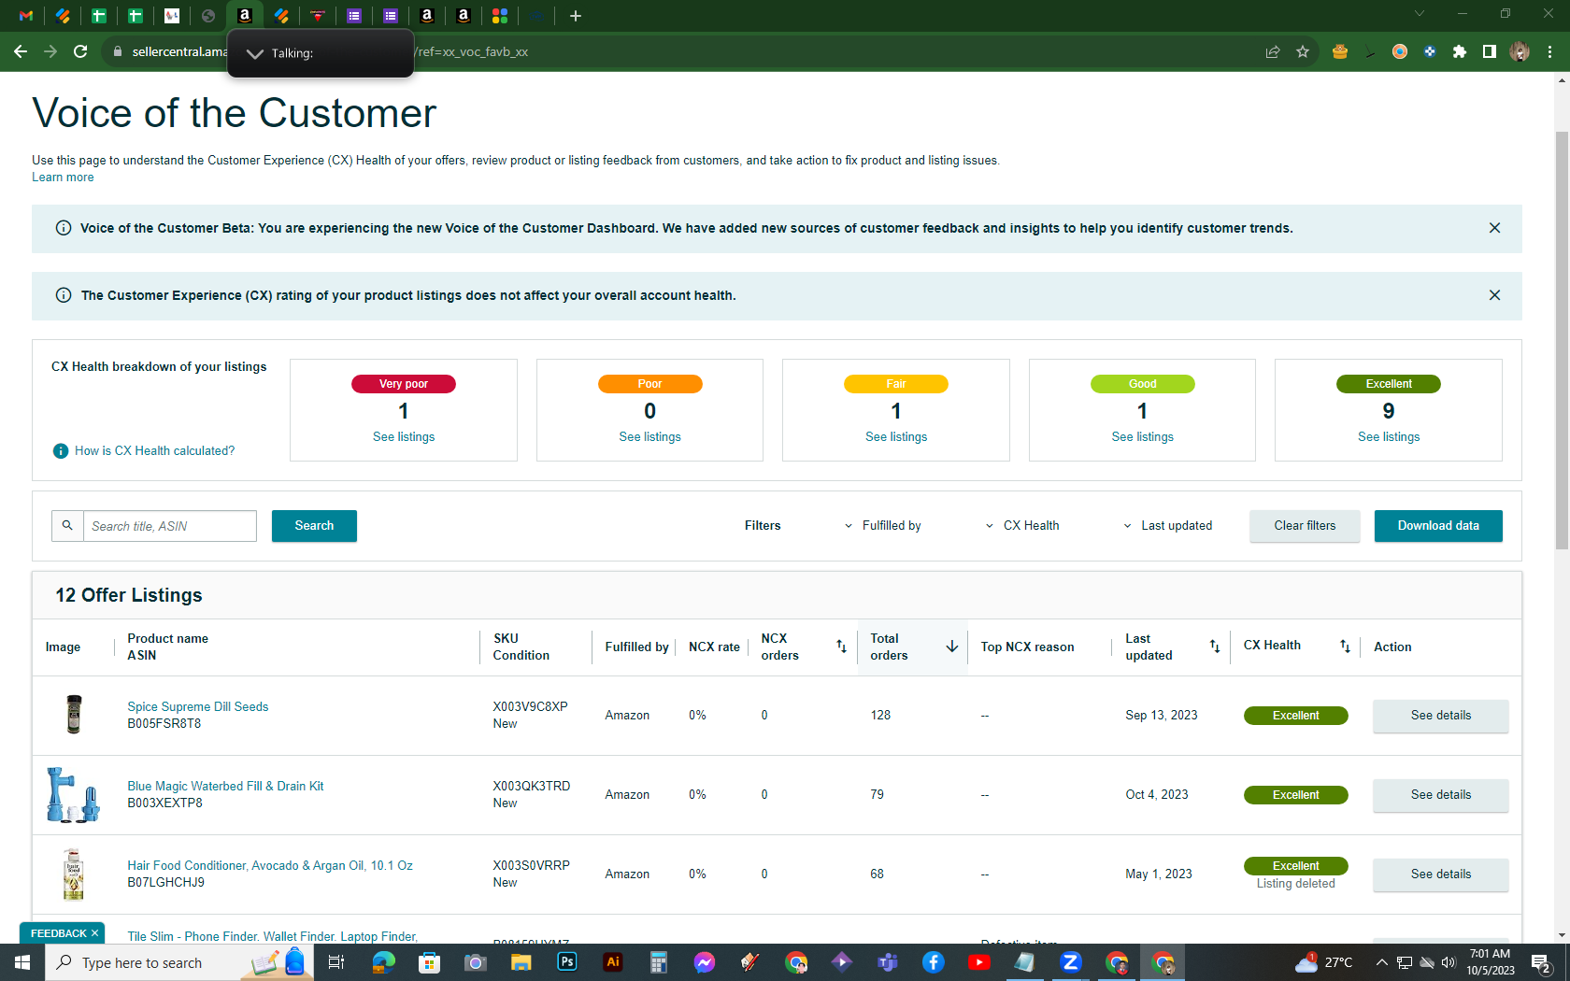The image size is (1570, 981).
Task: Bookmark this page with the star icon
Action: pyautogui.click(x=1303, y=51)
